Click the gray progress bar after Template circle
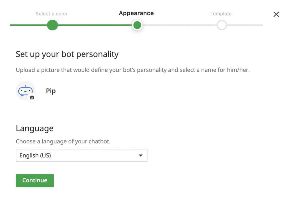The image size is (289, 204). pos(245,25)
